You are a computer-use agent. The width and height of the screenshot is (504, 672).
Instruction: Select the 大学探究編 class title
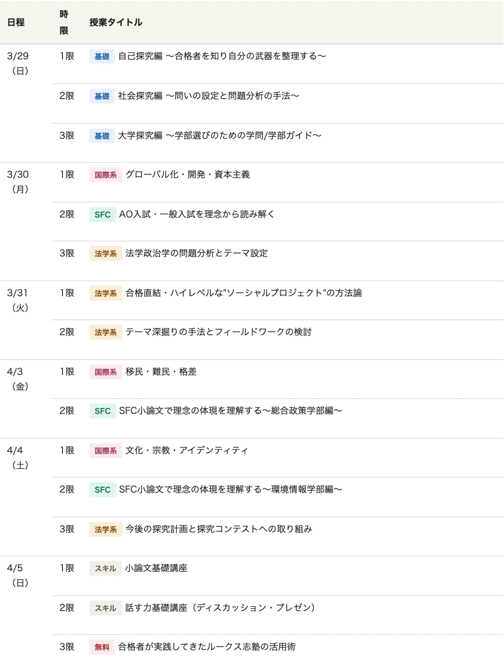[219, 135]
